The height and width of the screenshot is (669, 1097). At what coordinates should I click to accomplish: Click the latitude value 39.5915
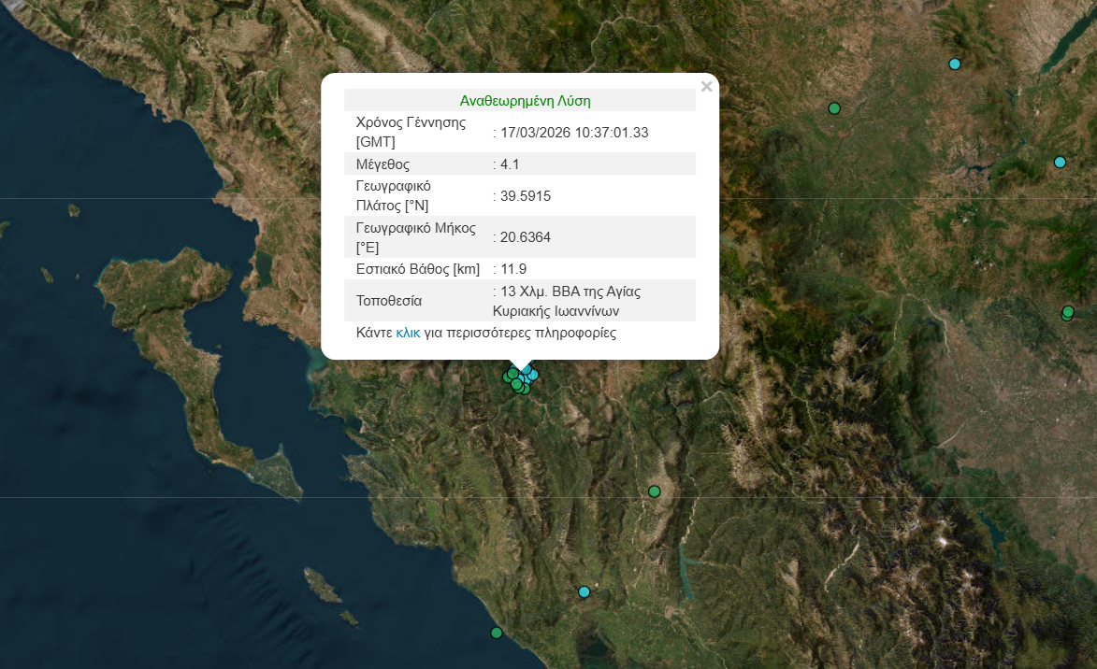pos(526,196)
